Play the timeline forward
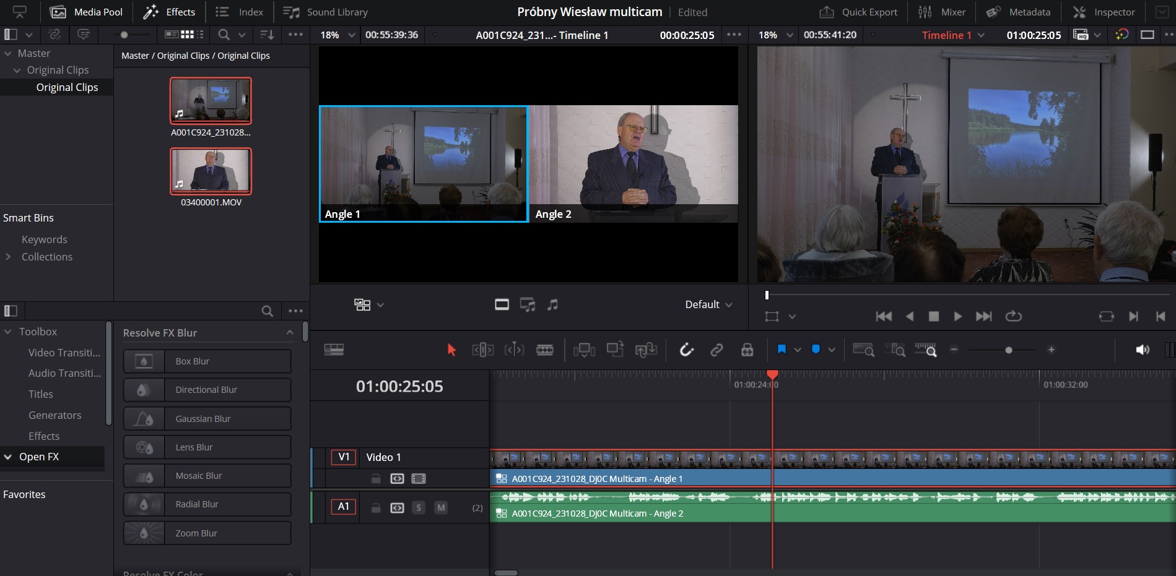The width and height of the screenshot is (1176, 576). [958, 316]
